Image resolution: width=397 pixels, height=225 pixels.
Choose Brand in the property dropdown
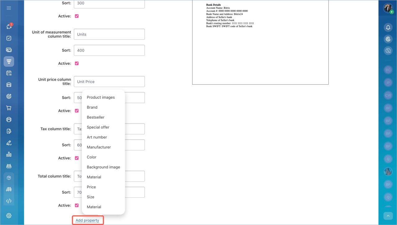tap(92, 107)
